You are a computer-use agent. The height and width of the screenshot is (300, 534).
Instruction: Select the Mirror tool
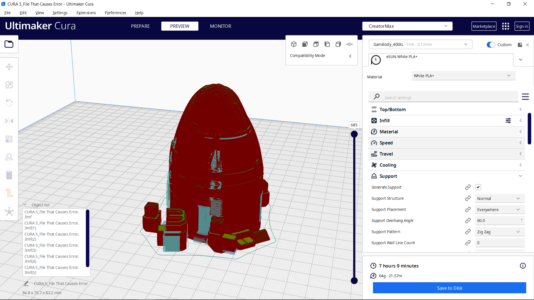[9, 121]
